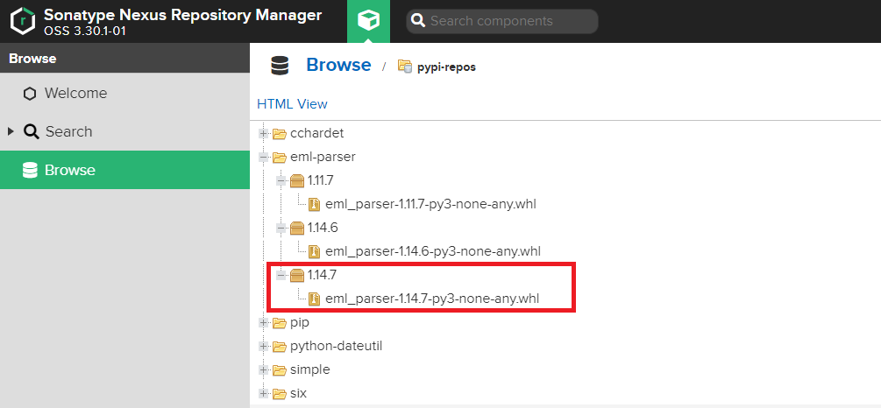
Task: Click the 1.14.6 package box icon
Action: pos(297,228)
